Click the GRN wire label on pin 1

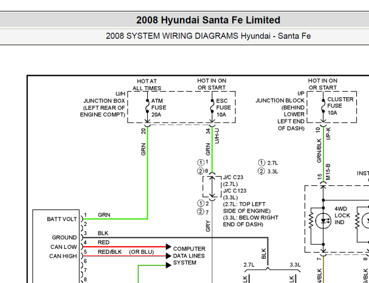click(x=104, y=215)
